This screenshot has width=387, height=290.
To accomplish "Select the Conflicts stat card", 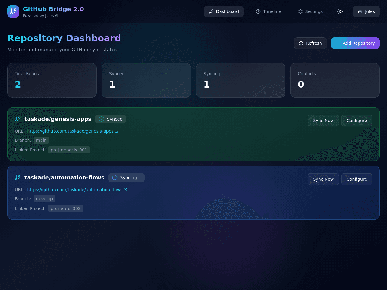I will click(x=335, y=80).
